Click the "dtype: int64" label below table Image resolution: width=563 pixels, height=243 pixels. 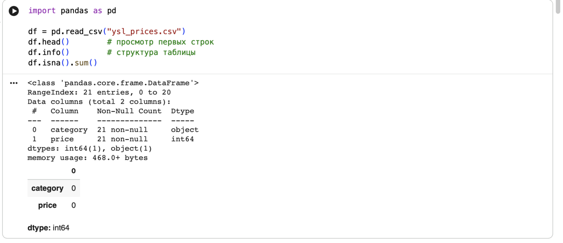coord(48,228)
